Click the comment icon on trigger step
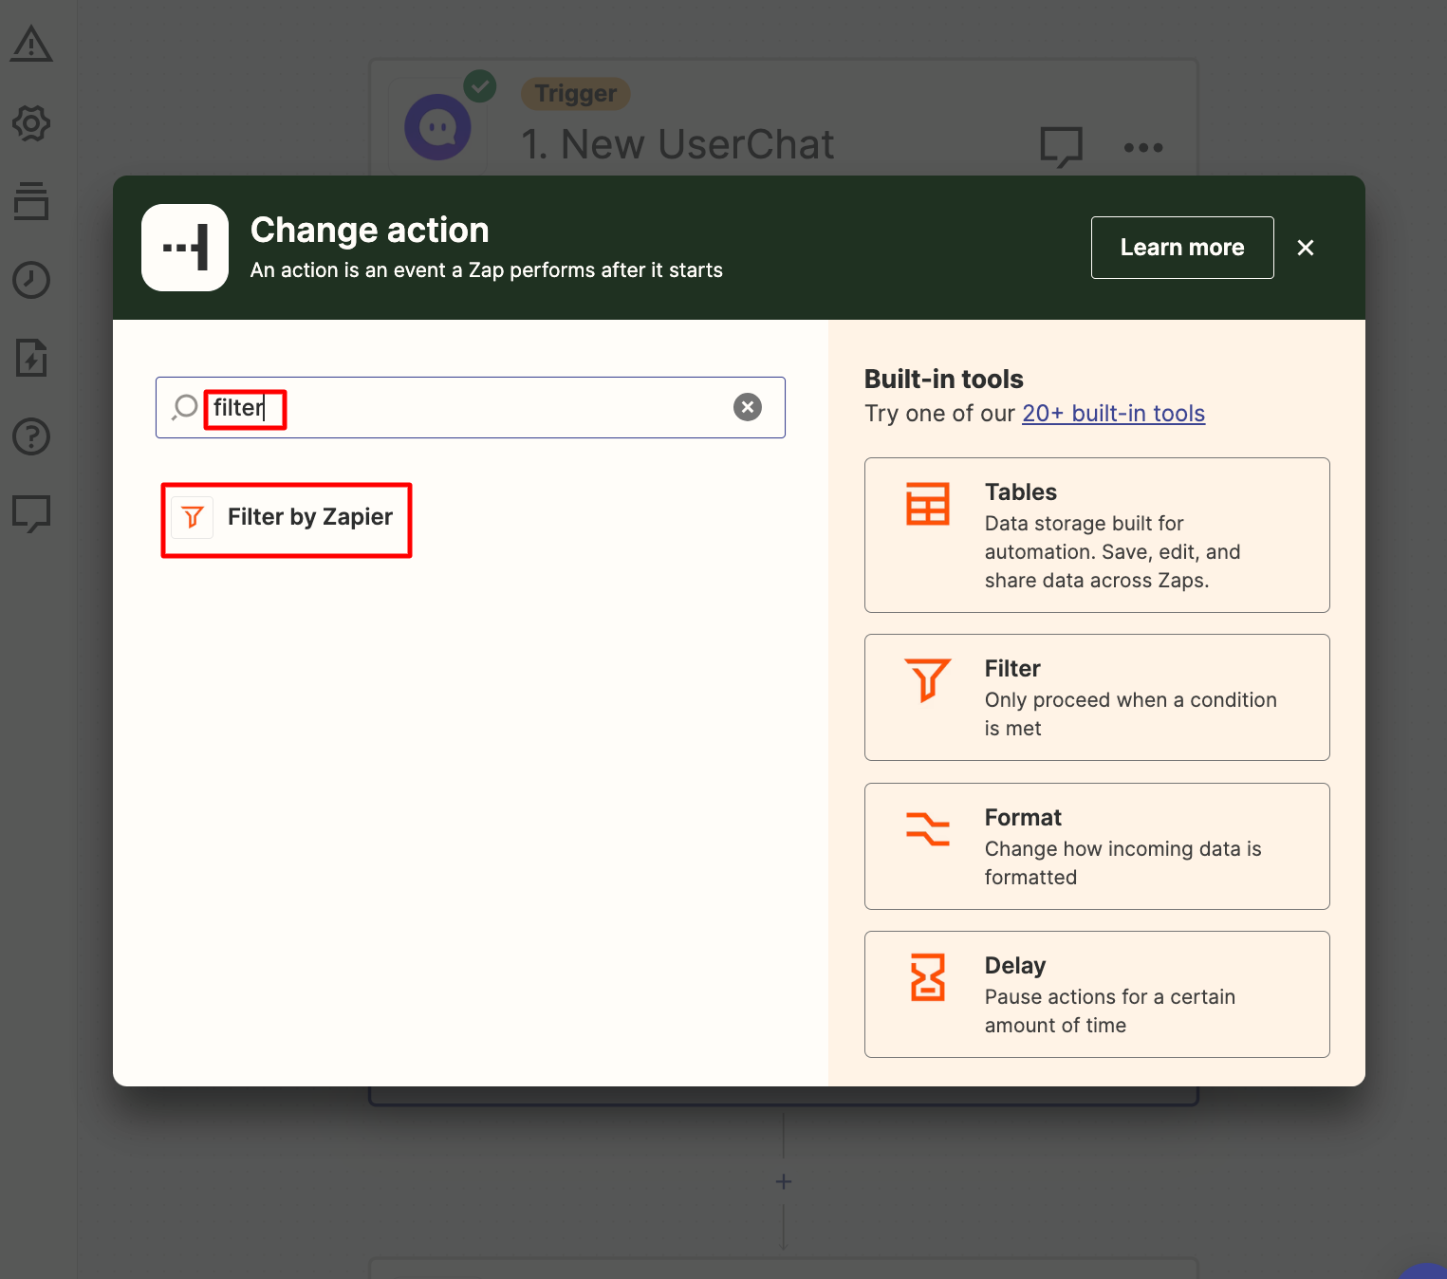 (x=1061, y=147)
